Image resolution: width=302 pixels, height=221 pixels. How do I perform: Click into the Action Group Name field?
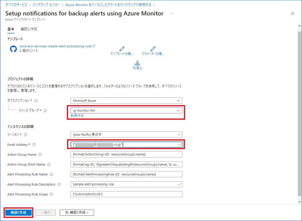(x=126, y=154)
